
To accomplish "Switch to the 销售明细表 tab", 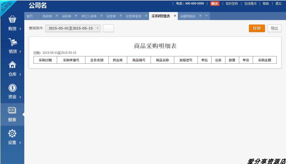I will pyautogui.click(x=188, y=16).
